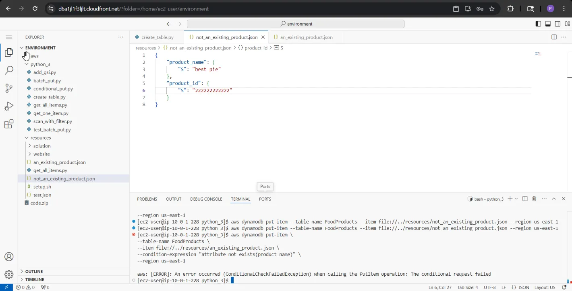572x291 pixels.
Task: Open the hamburger application menu
Action: tap(9, 37)
